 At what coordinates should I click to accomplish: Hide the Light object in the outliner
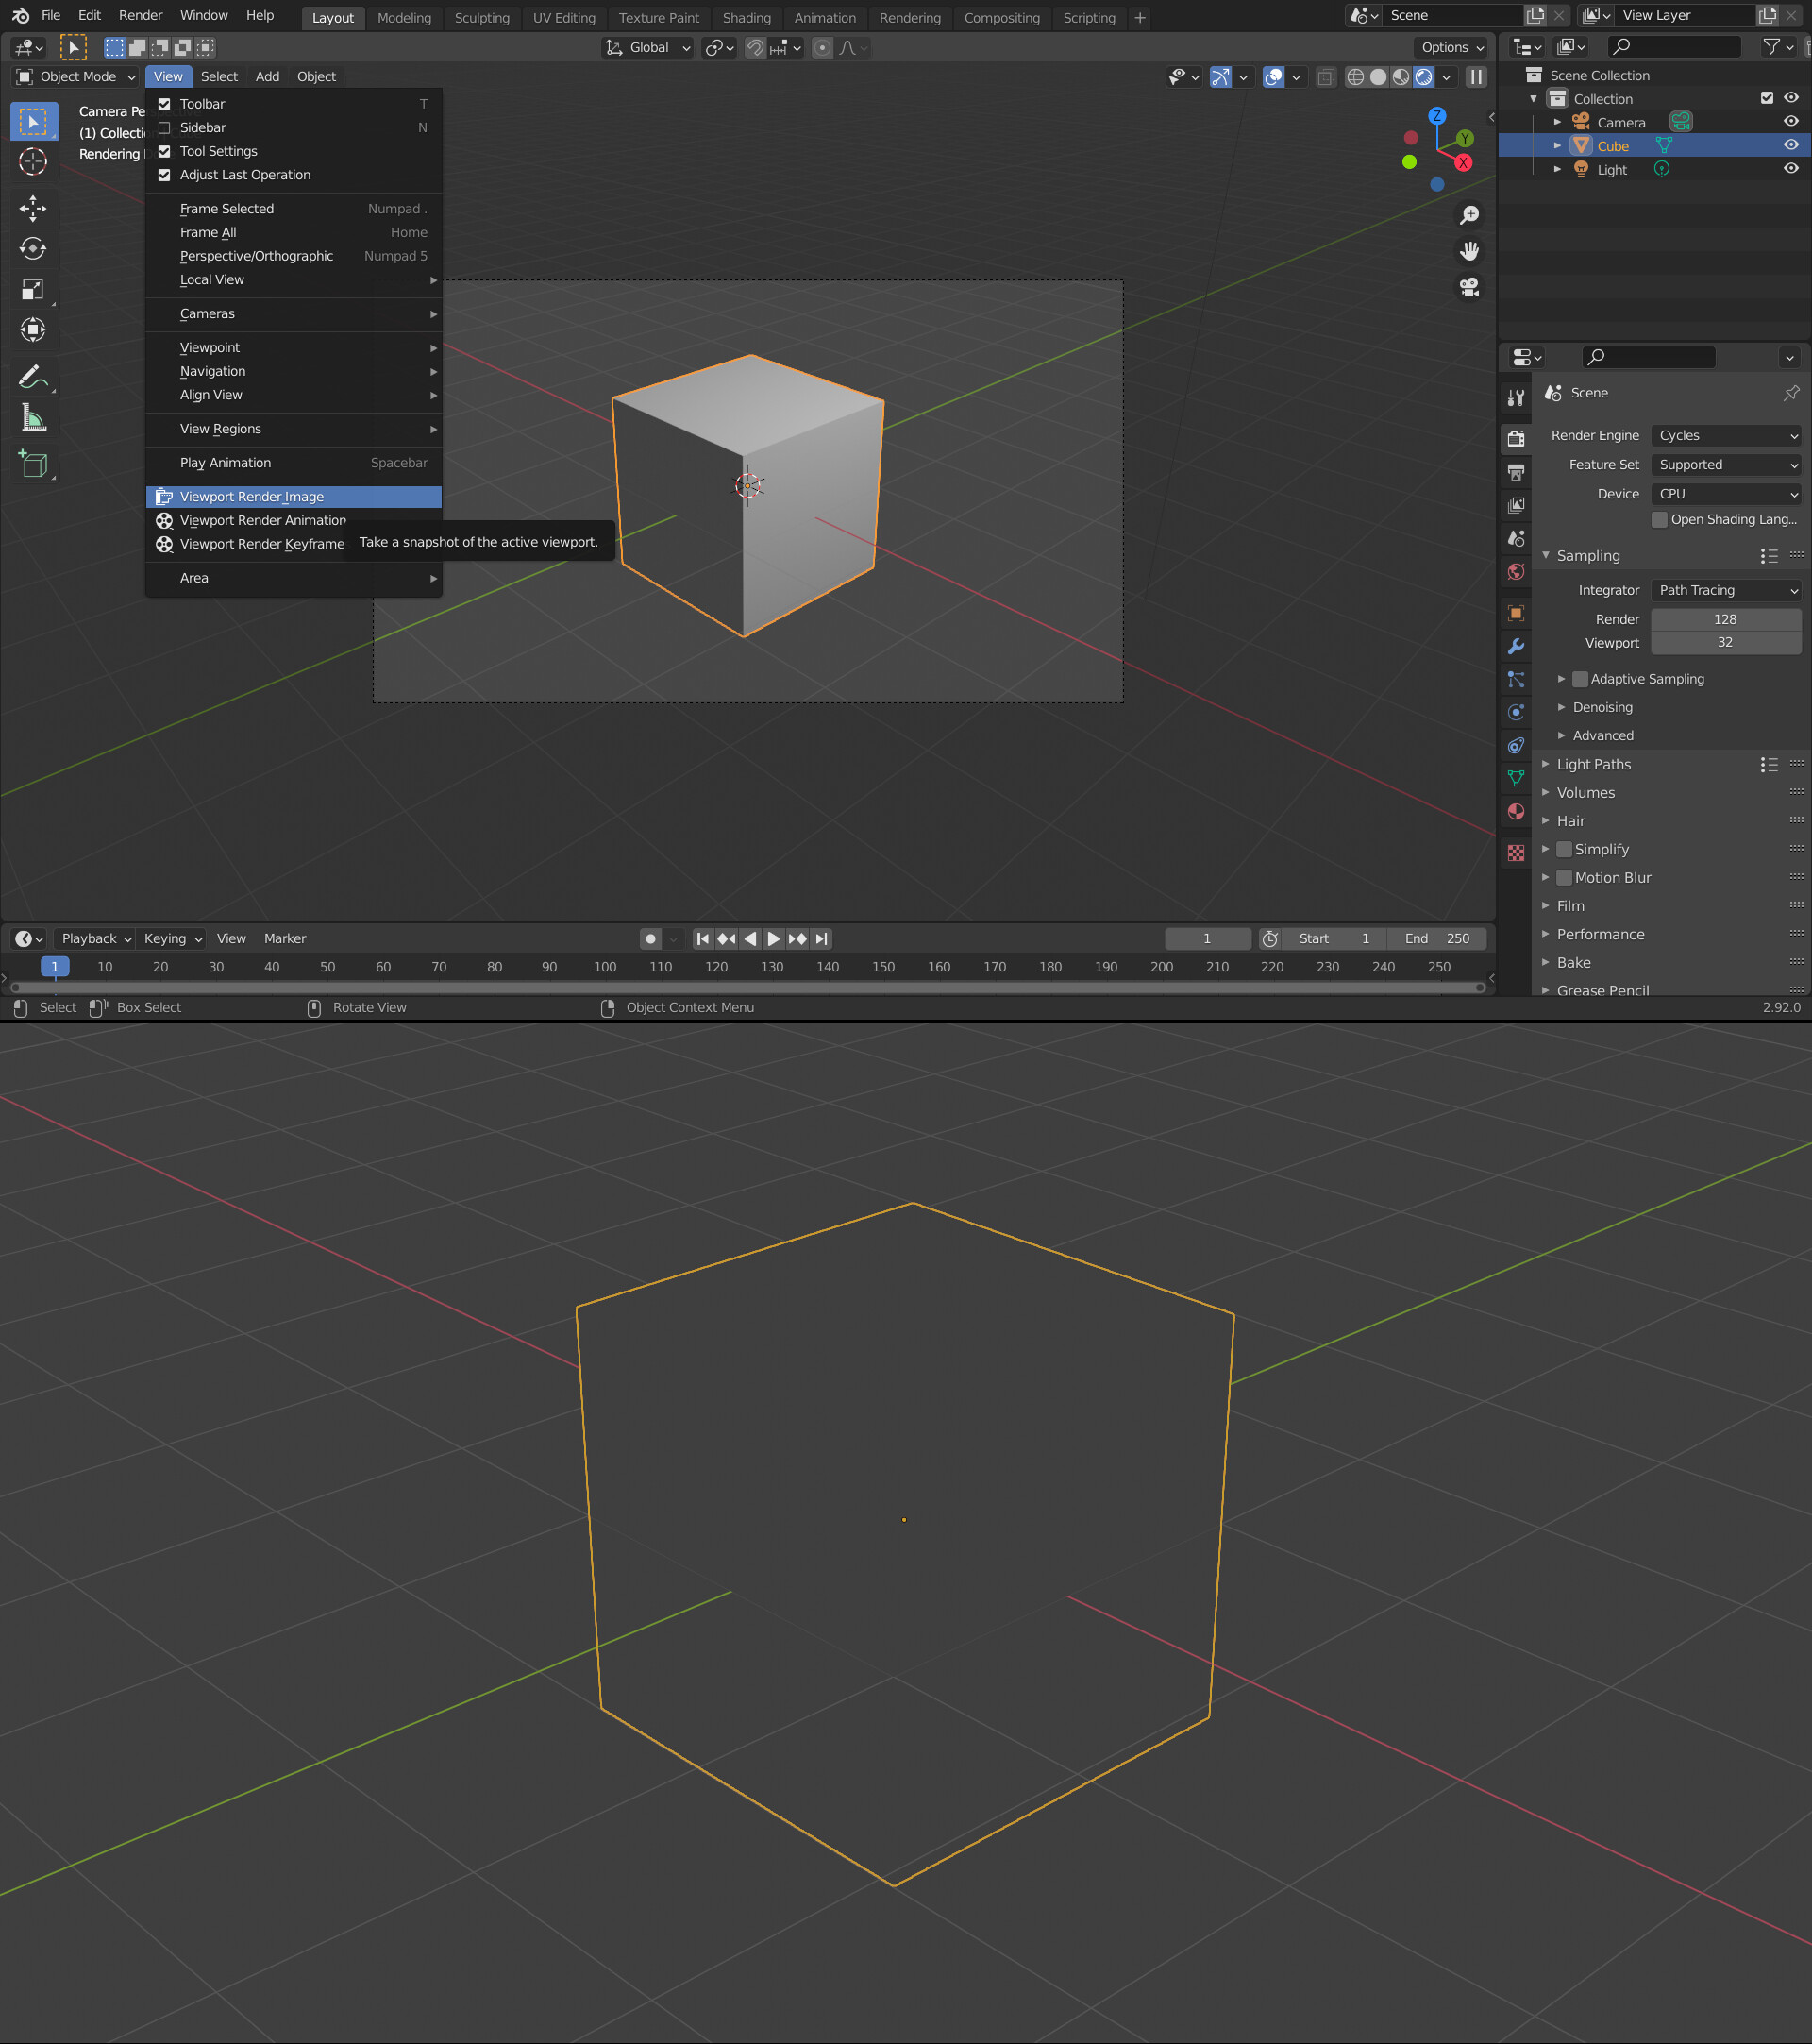click(1790, 169)
